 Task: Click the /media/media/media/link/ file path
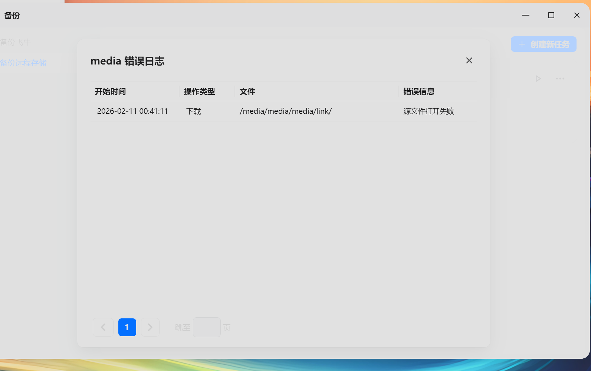click(x=286, y=111)
